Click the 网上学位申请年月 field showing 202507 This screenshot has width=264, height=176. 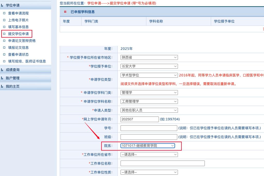(x=139, y=119)
